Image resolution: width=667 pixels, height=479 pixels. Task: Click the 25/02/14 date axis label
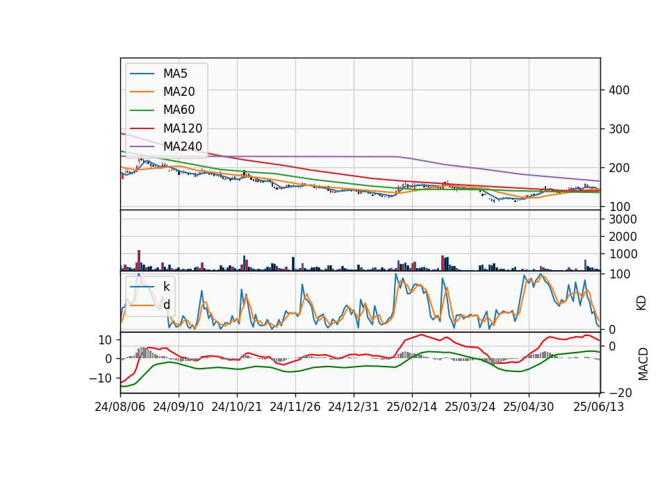click(x=411, y=407)
